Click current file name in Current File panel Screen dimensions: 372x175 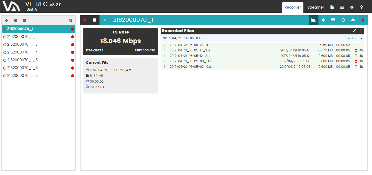point(111,70)
